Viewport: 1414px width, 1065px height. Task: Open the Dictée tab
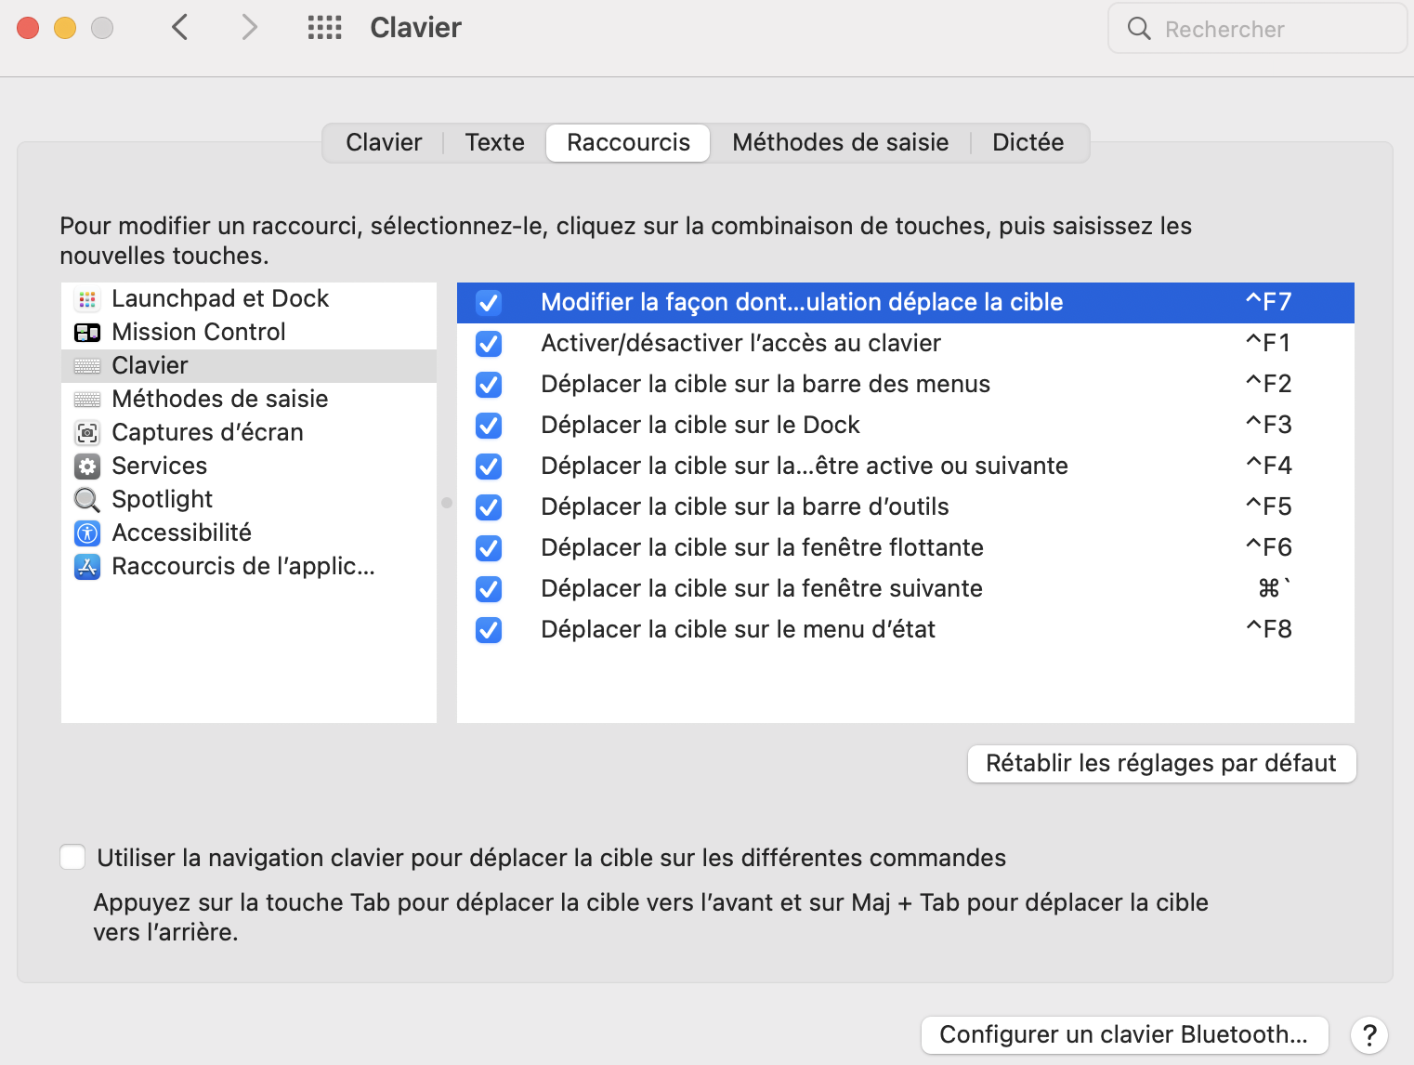tap(1028, 142)
